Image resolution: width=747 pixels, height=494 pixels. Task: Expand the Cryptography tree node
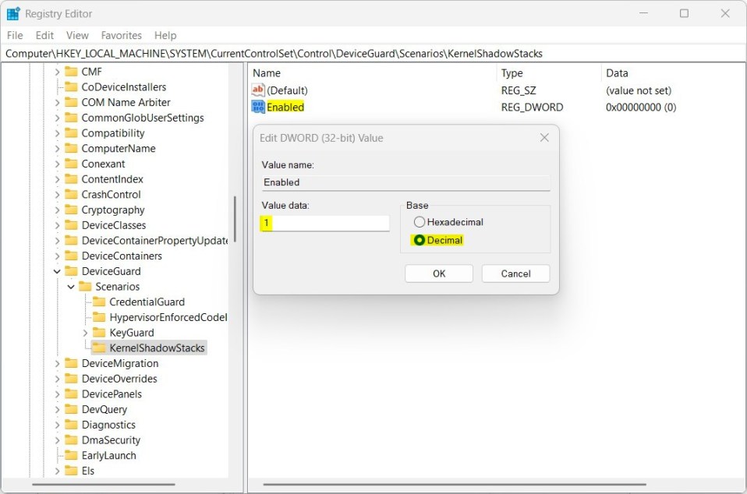click(x=57, y=210)
